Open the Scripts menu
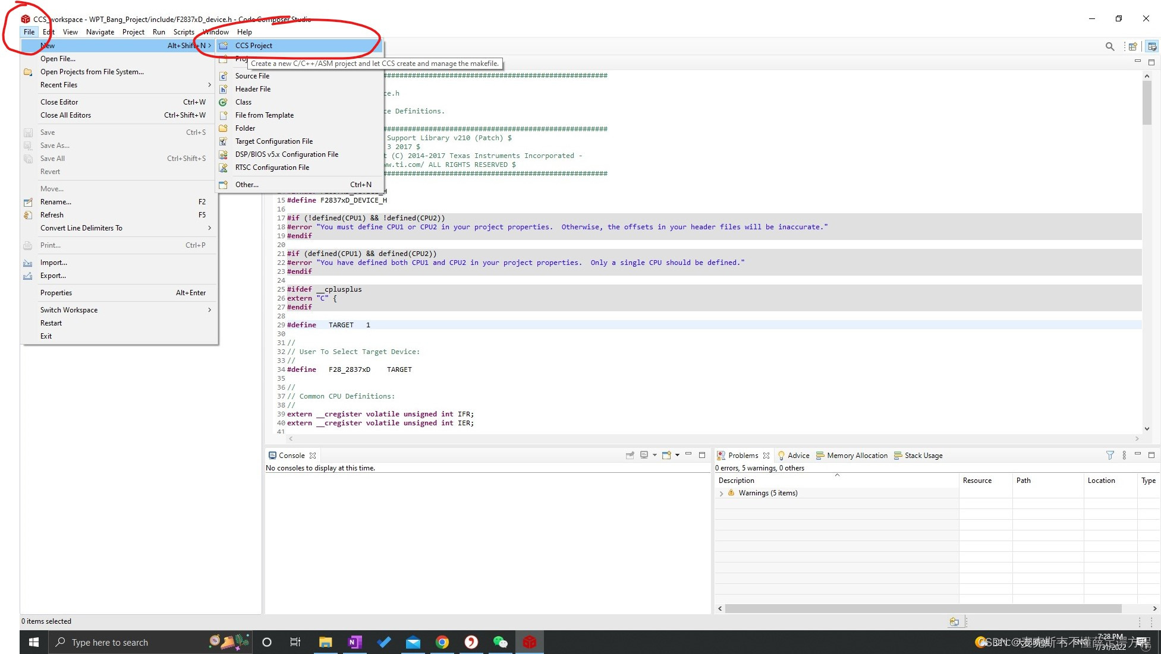The width and height of the screenshot is (1161, 654). click(x=184, y=32)
